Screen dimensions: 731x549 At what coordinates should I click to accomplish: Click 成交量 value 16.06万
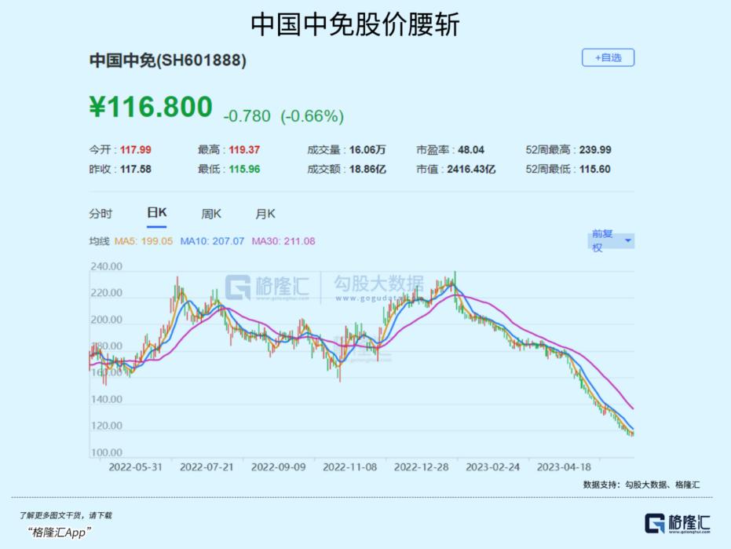coord(367,150)
